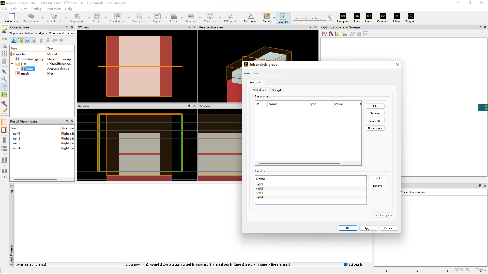Toggle the Safe-mode checkbox
Image resolution: width=488 pixels, height=274 pixels.
tap(346, 265)
